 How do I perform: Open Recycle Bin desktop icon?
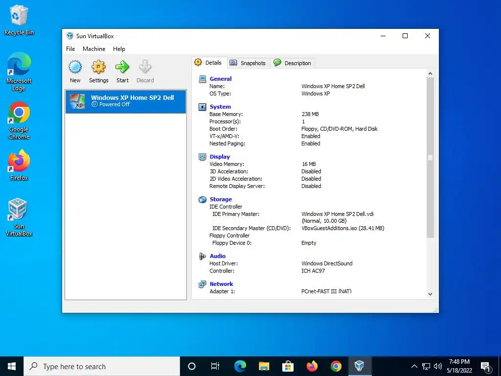click(x=19, y=20)
